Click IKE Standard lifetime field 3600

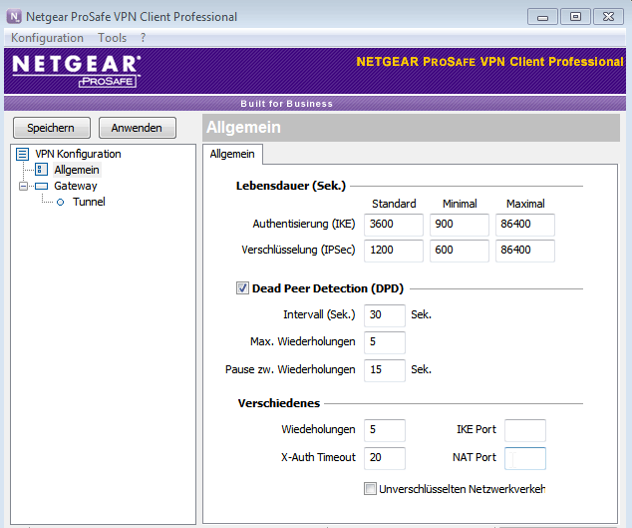click(394, 225)
